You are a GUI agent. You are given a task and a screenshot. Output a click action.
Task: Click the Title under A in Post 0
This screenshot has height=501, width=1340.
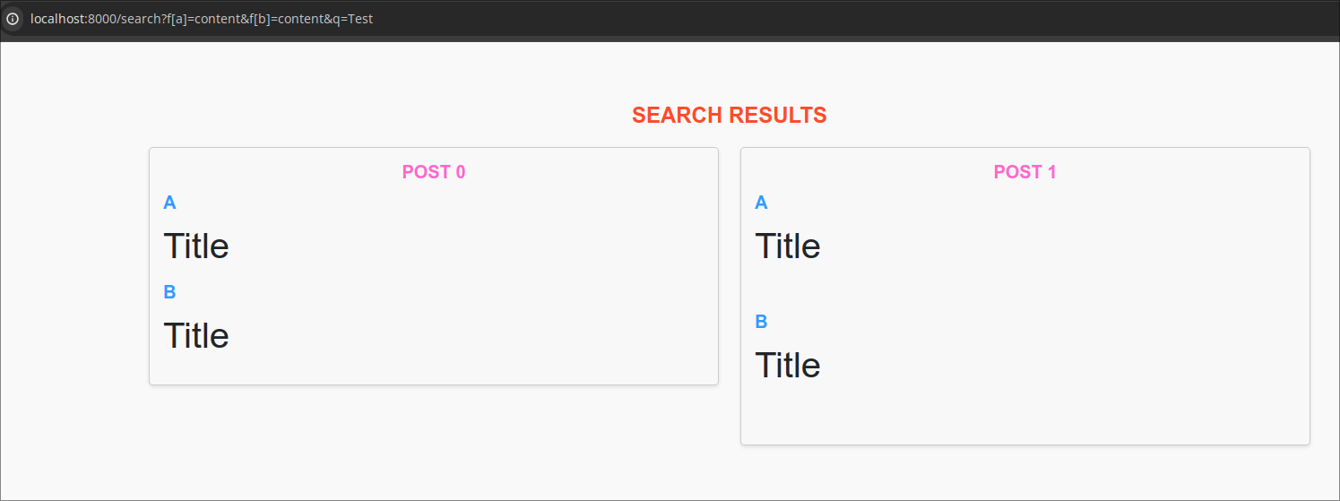pyautogui.click(x=196, y=246)
